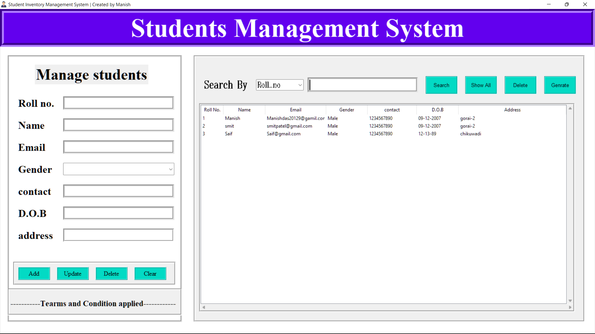This screenshot has height=334, width=595.
Task: Click the address input field
Action: coord(118,235)
